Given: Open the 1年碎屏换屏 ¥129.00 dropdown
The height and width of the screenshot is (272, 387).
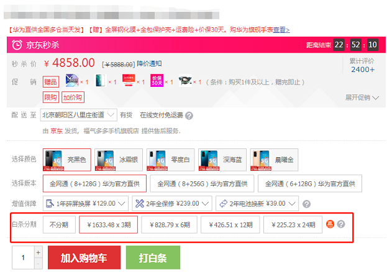Looking at the screenshot, I should coord(86,204).
